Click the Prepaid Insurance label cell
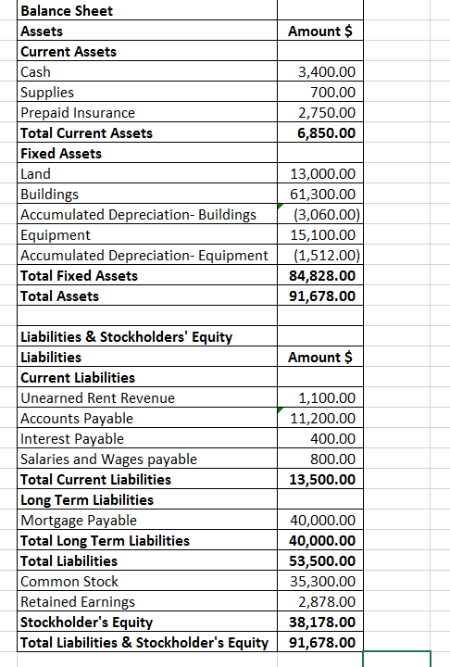Image resolution: width=450 pixels, height=667 pixels. [147, 112]
